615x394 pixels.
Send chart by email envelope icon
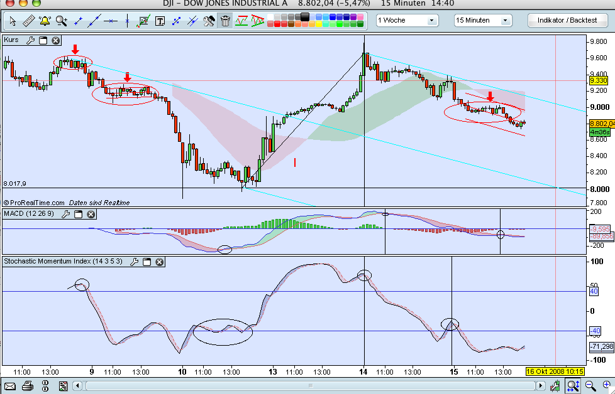[x=10, y=386]
